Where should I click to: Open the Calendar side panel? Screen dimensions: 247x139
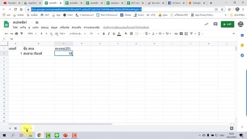pos(242,36)
